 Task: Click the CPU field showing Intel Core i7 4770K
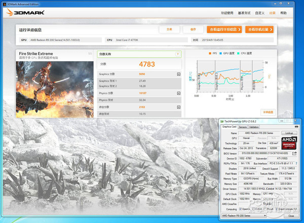(x=151, y=40)
